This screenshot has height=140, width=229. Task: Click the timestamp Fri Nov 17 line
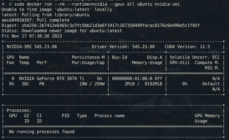[x=32, y=36]
